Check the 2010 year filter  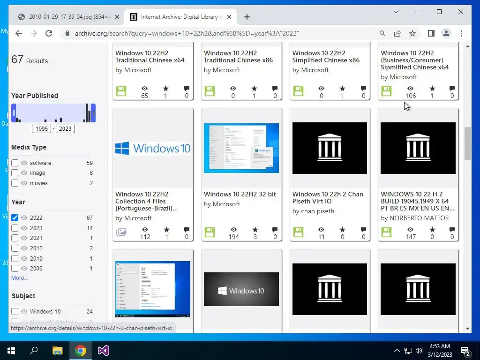pyautogui.click(x=15, y=258)
